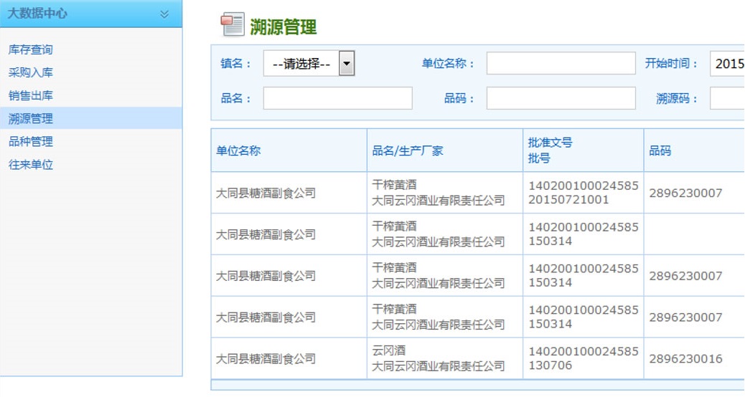The width and height of the screenshot is (745, 397).
Task: Navigate to 往来单位 in sidebar
Action: click(x=31, y=165)
